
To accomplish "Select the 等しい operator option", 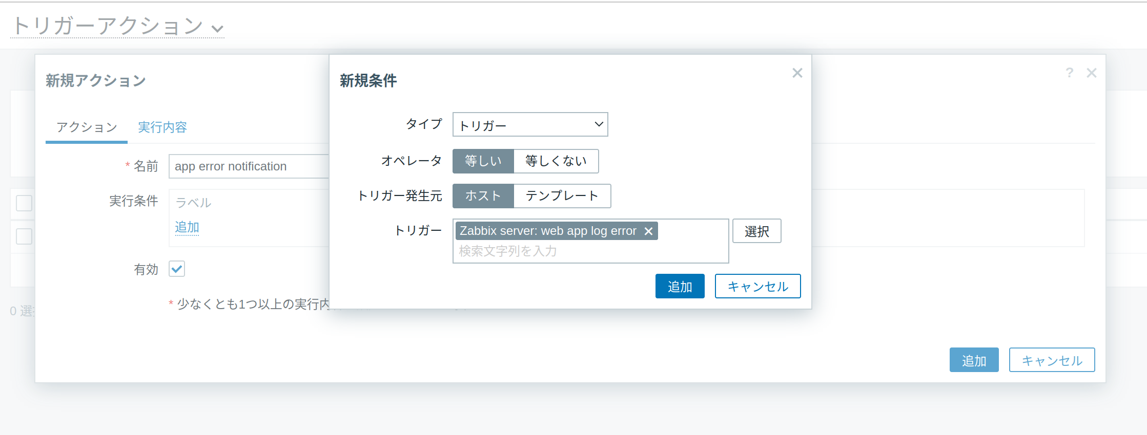I will [x=483, y=161].
